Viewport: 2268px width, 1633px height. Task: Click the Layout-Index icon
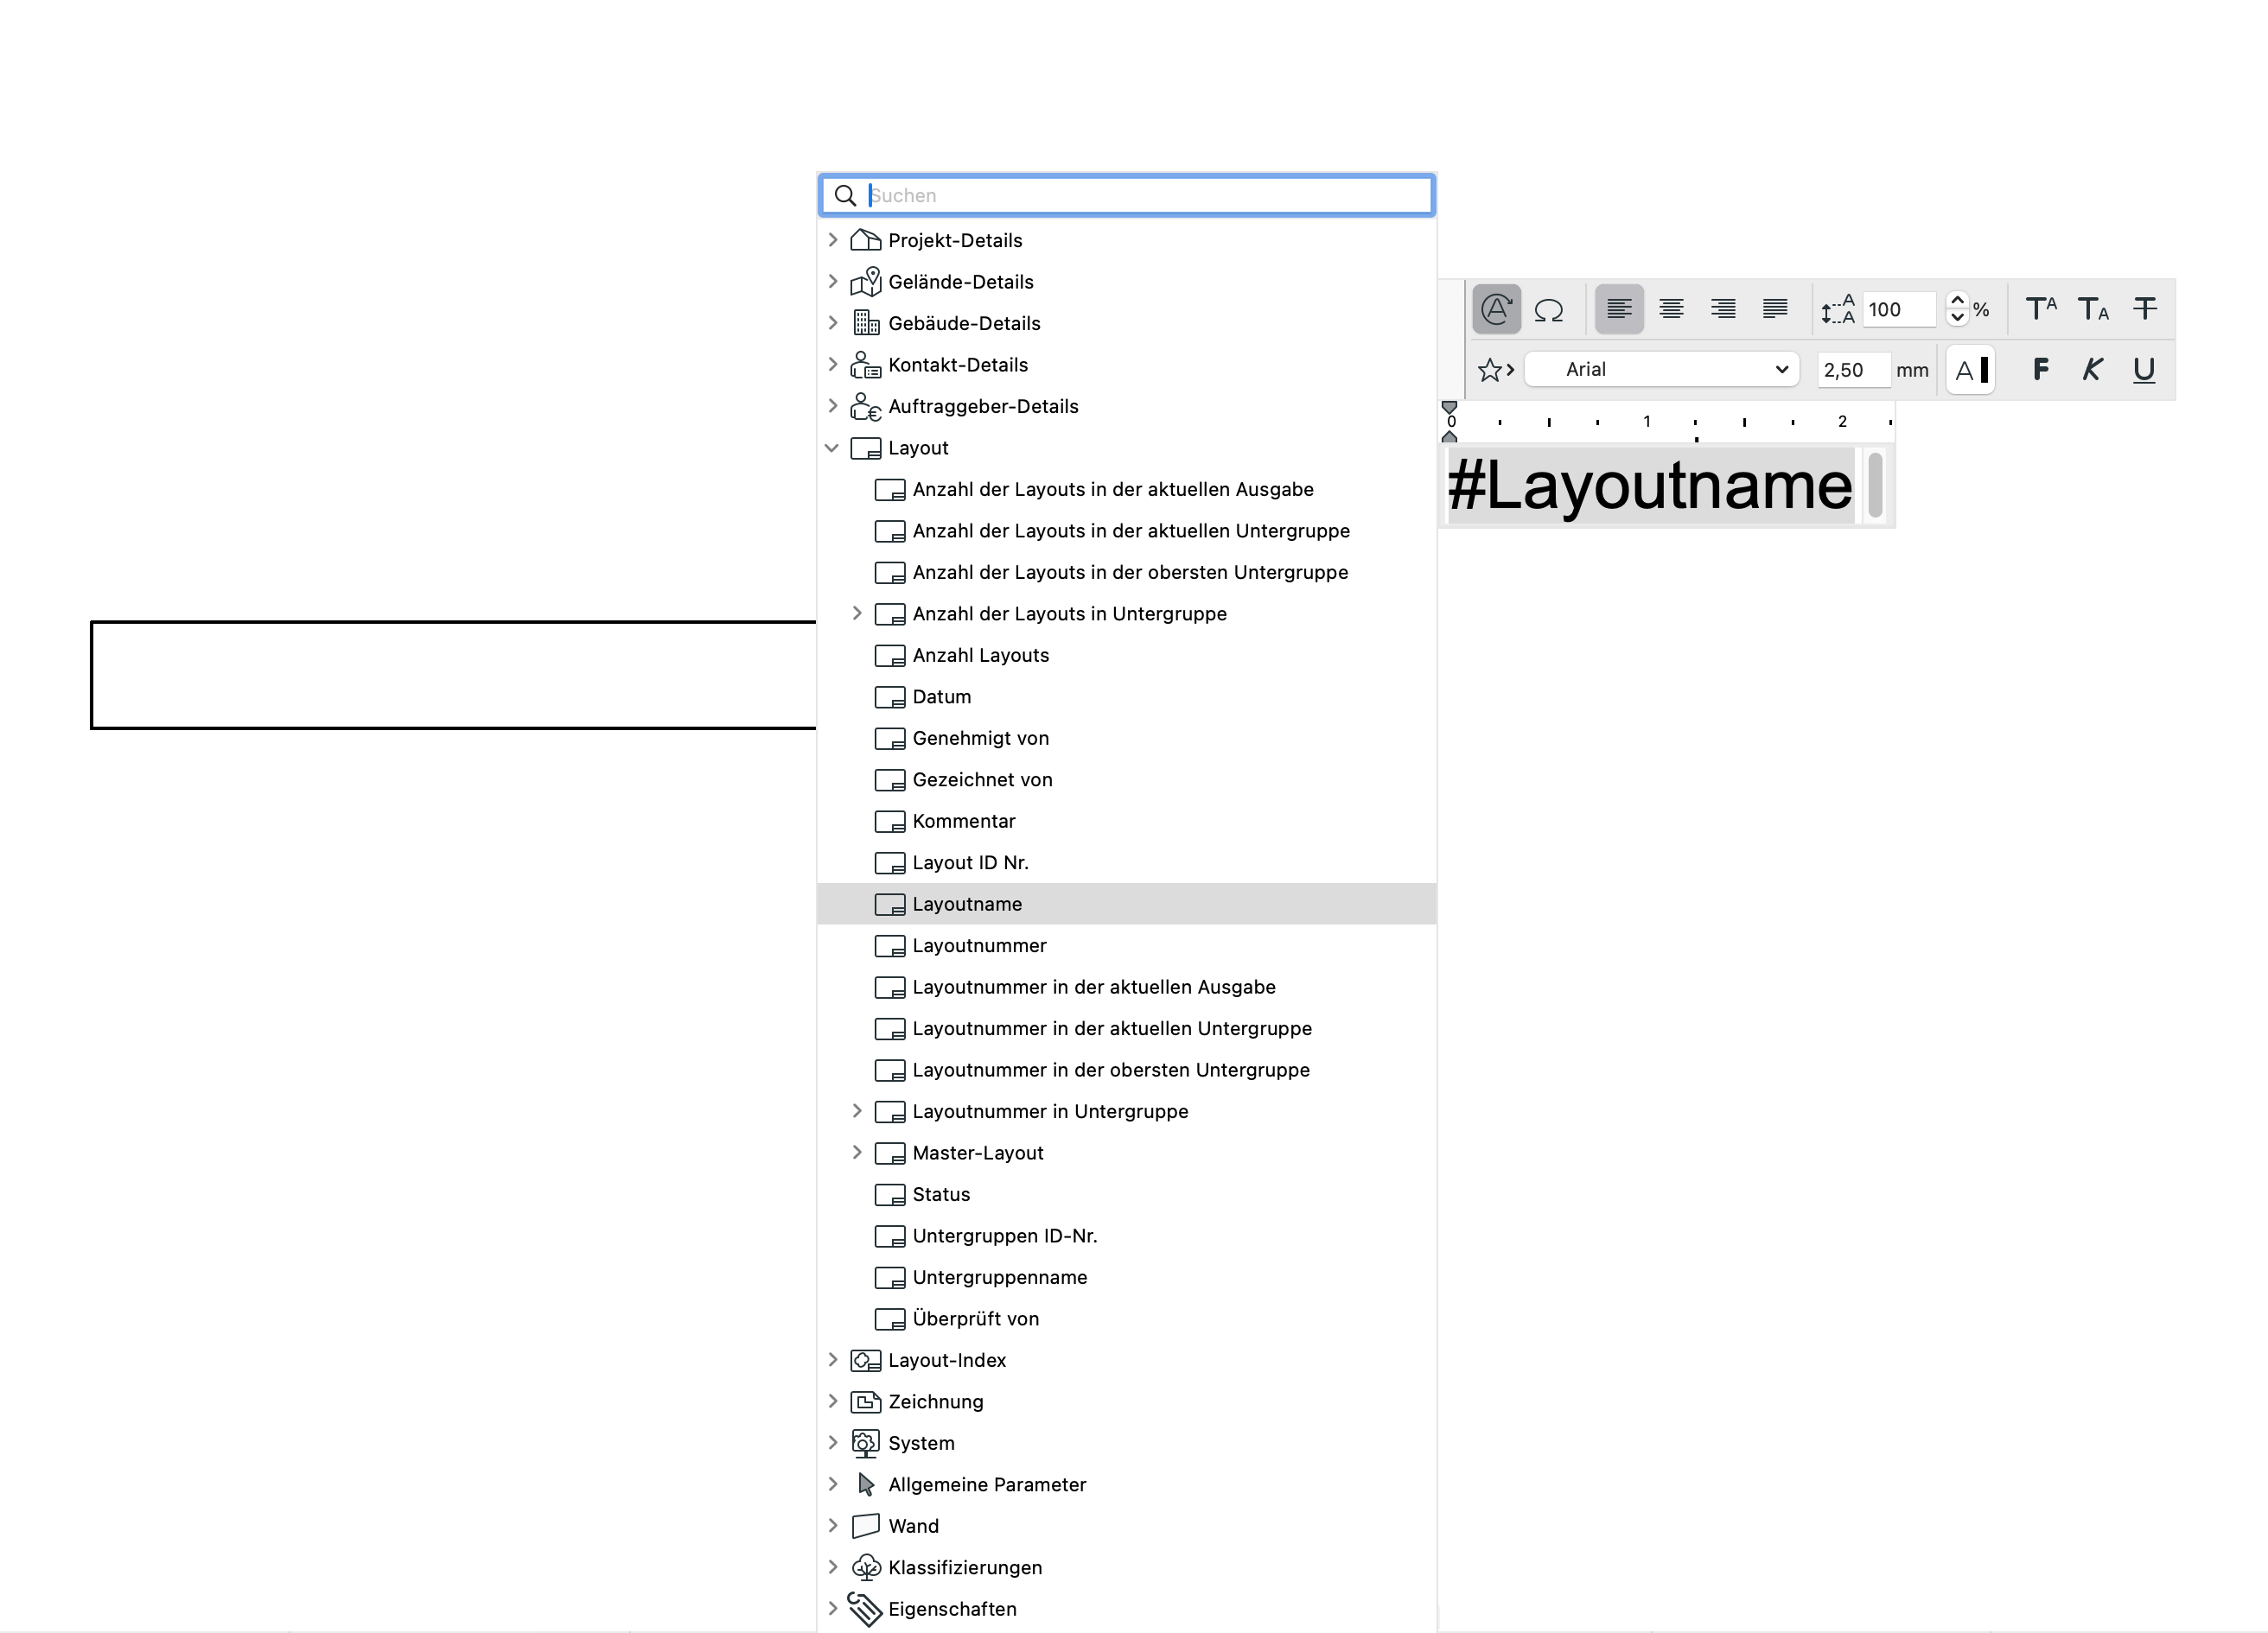point(866,1360)
